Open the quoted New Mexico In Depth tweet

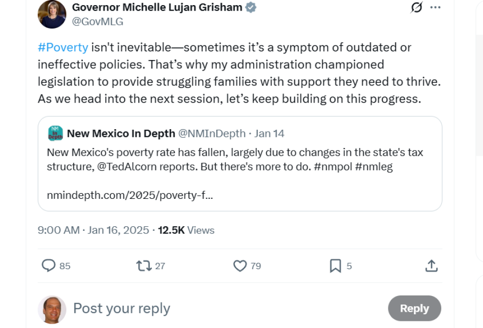(239, 173)
